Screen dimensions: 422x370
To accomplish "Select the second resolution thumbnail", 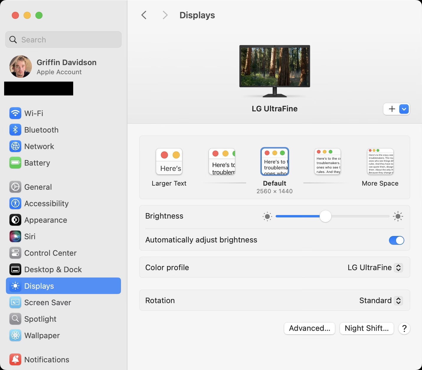I will point(222,161).
